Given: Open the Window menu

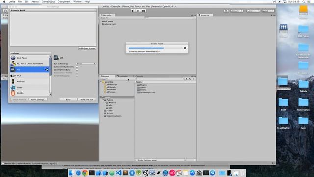Looking at the screenshot, I should tap(78, 2).
